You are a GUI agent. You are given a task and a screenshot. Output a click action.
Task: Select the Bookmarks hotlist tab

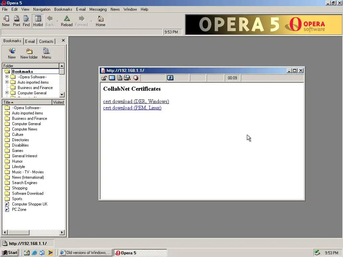coord(12,41)
